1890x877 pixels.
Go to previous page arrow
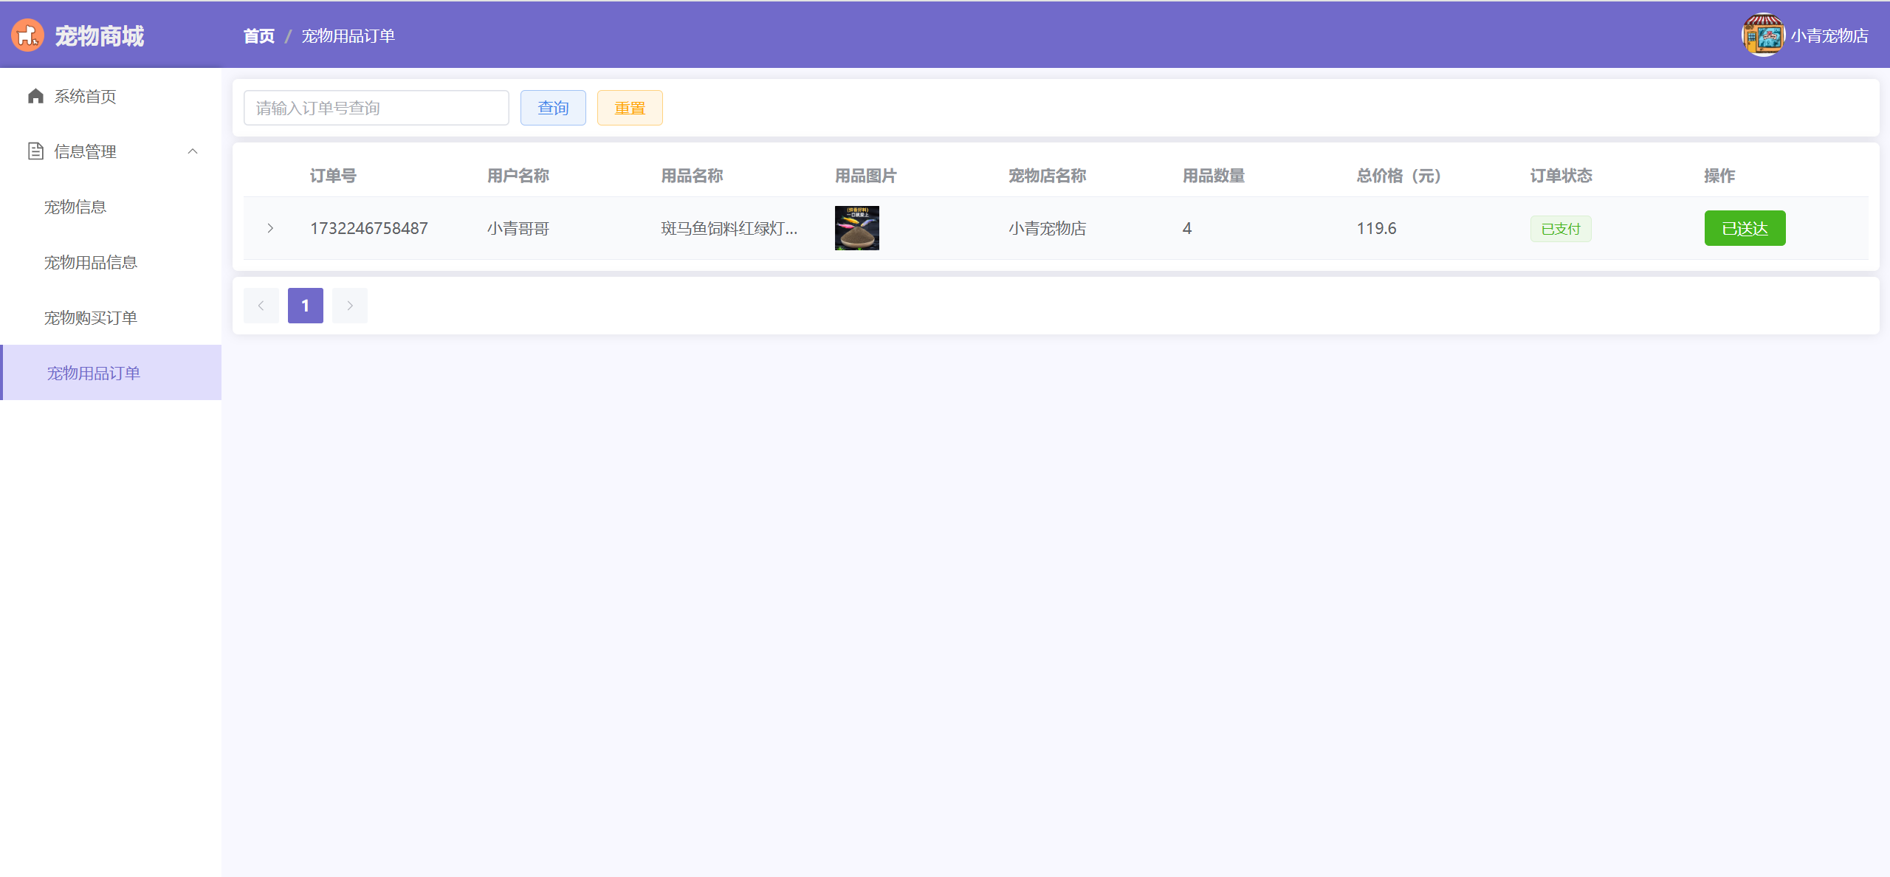tap(261, 306)
